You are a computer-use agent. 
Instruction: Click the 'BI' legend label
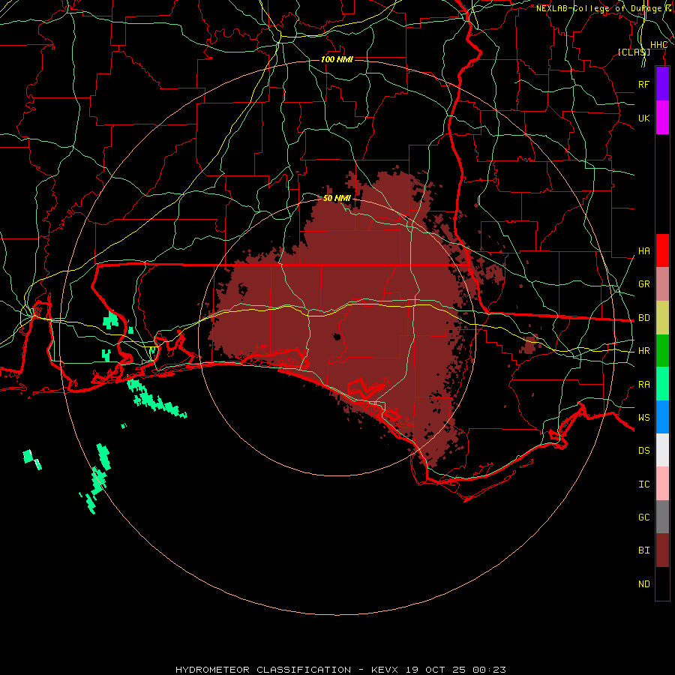[643, 550]
